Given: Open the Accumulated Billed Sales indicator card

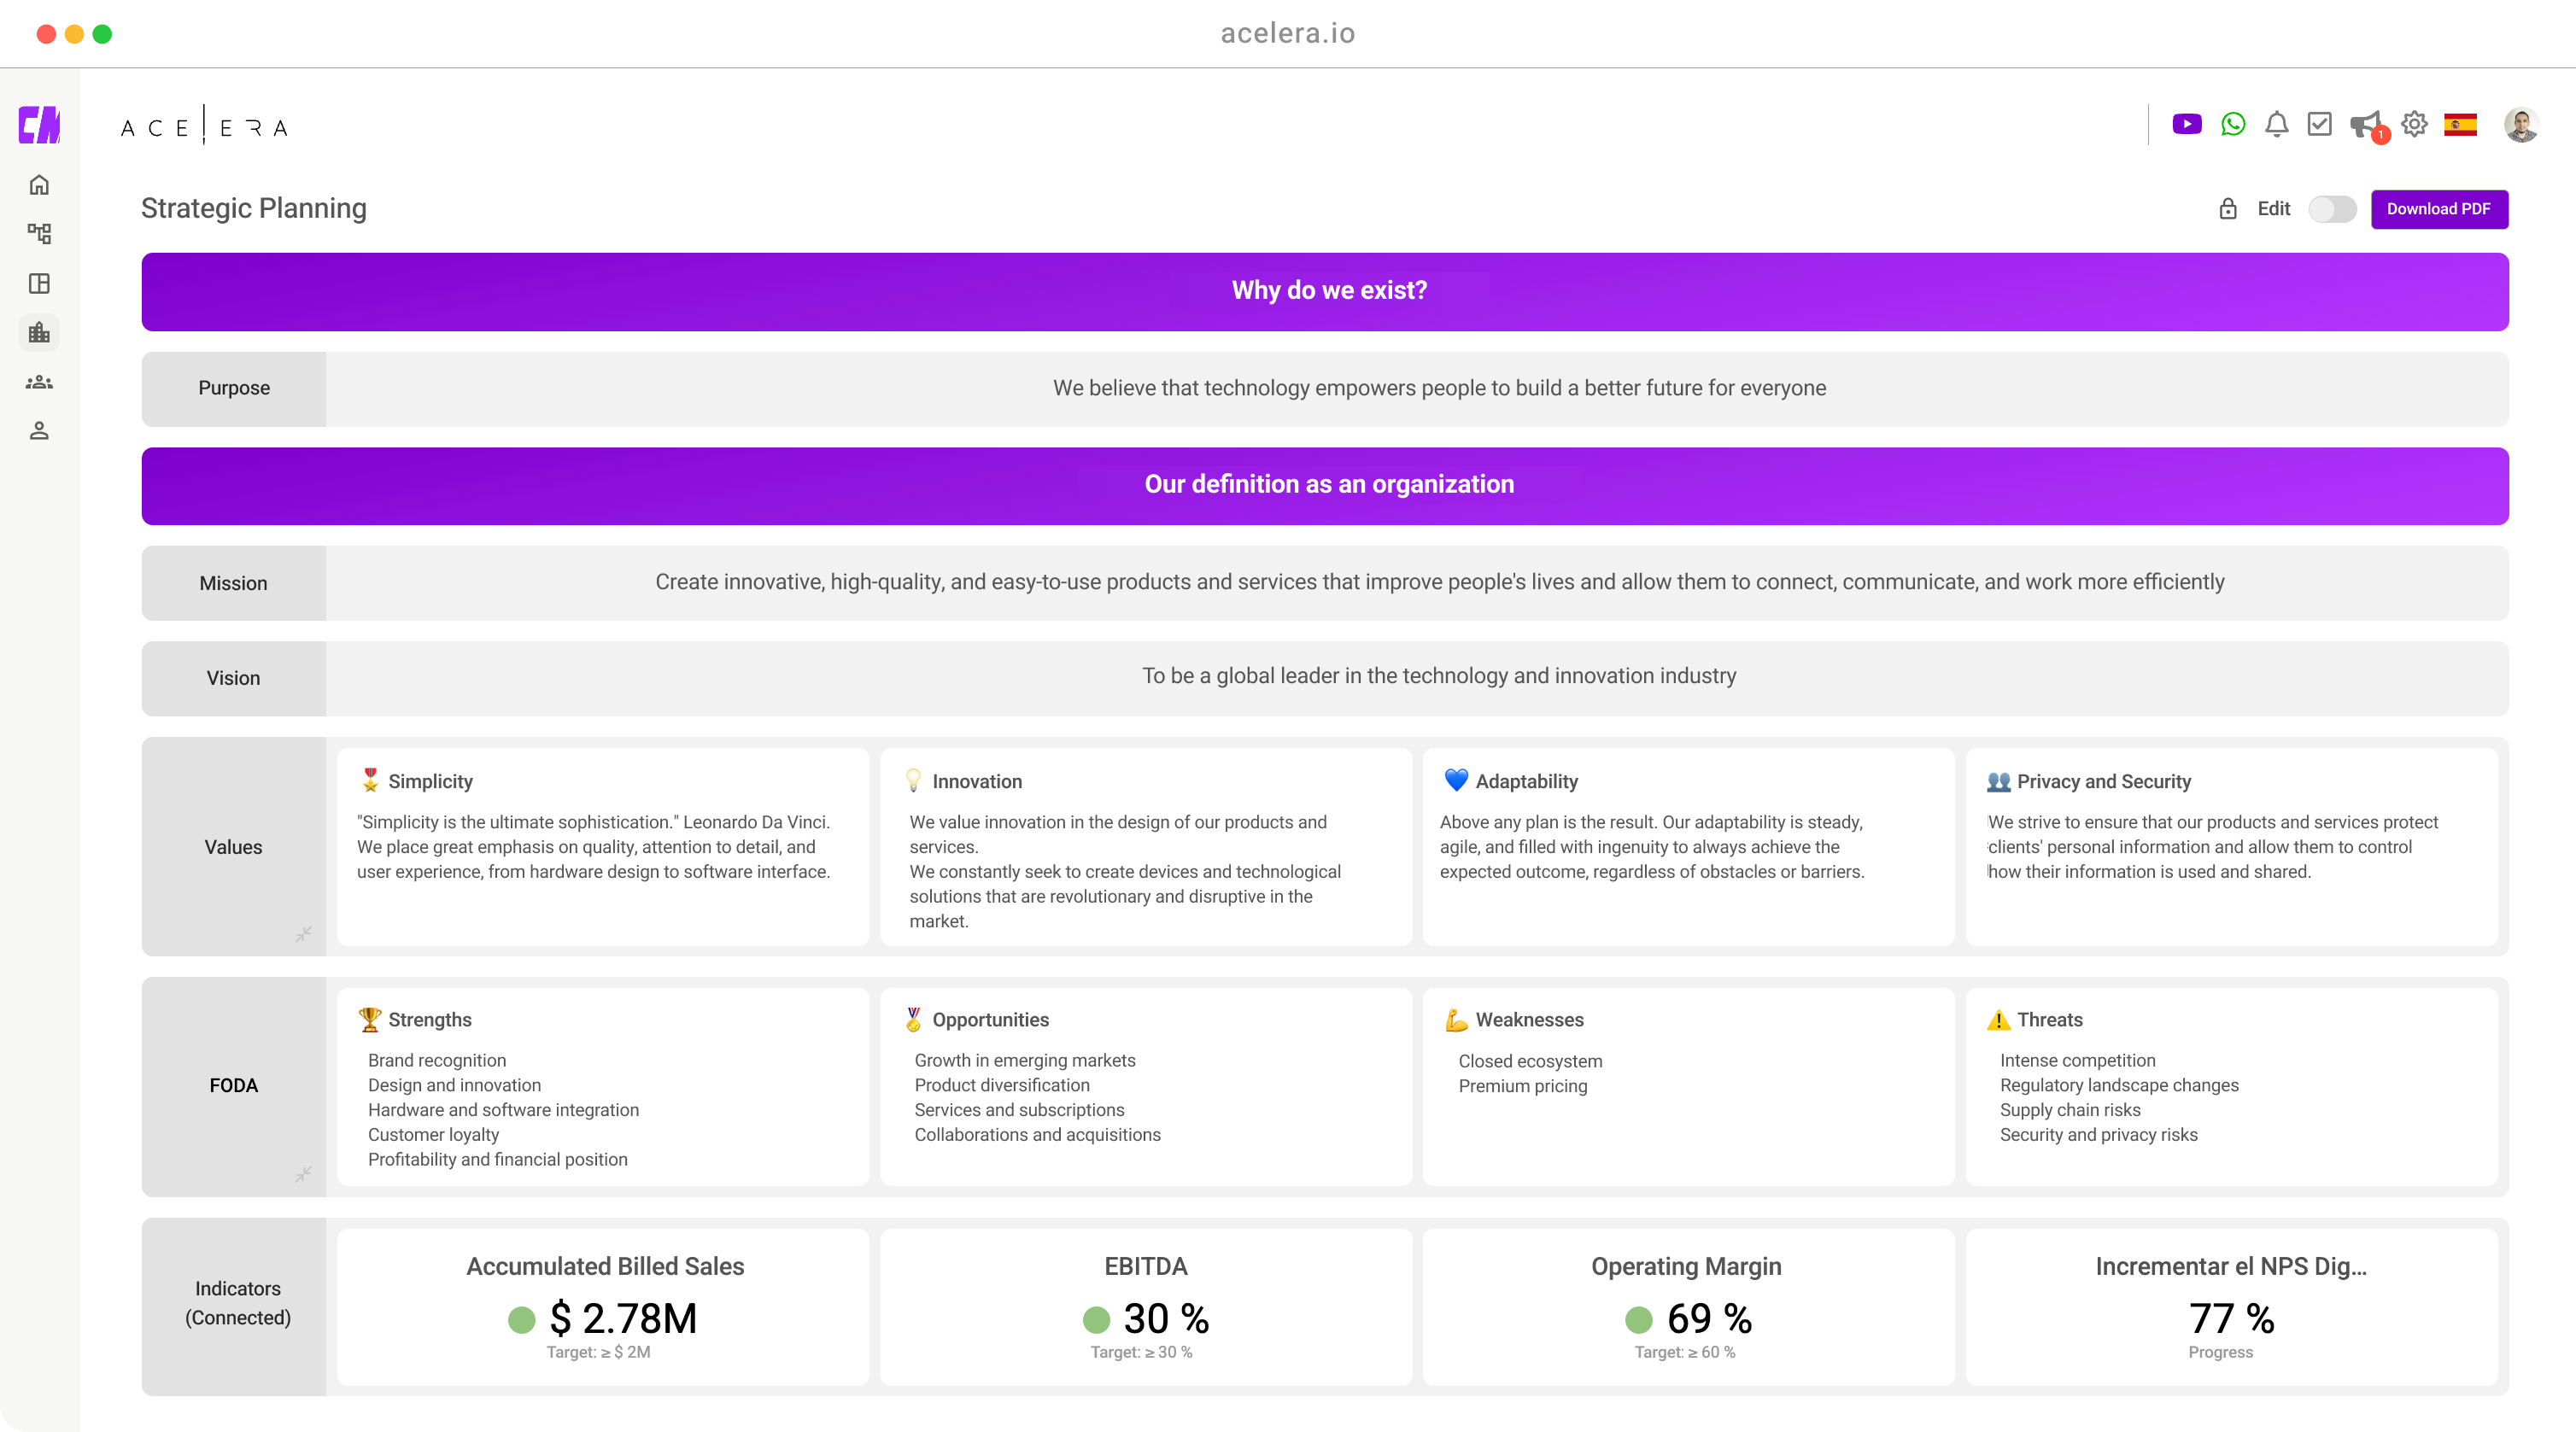Looking at the screenshot, I should [603, 1306].
